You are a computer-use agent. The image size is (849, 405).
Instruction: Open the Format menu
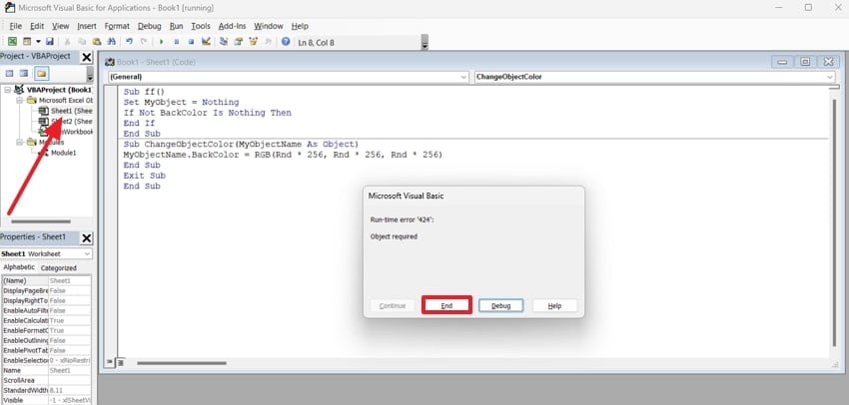[117, 26]
